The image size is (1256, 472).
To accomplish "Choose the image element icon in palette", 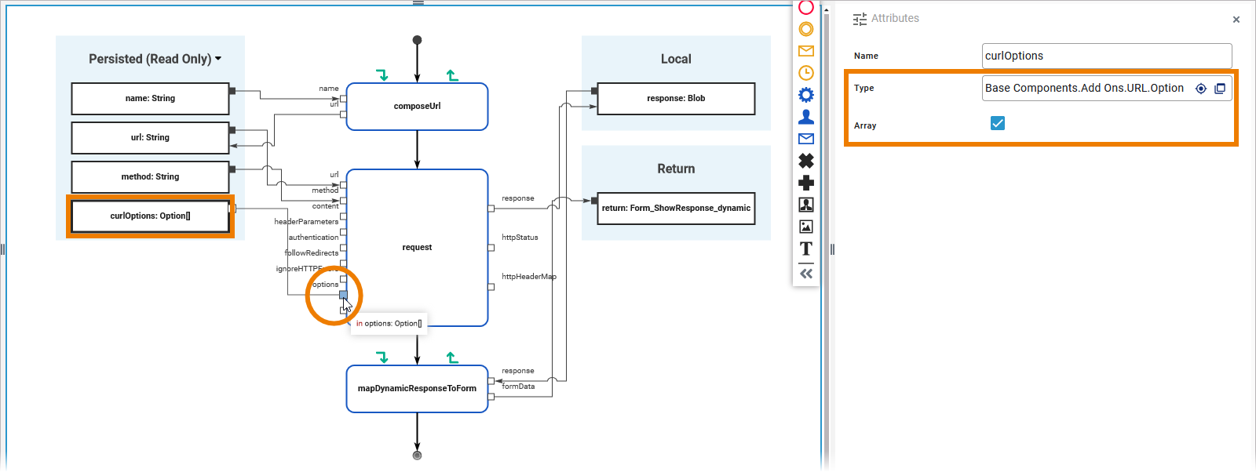I will tap(806, 227).
